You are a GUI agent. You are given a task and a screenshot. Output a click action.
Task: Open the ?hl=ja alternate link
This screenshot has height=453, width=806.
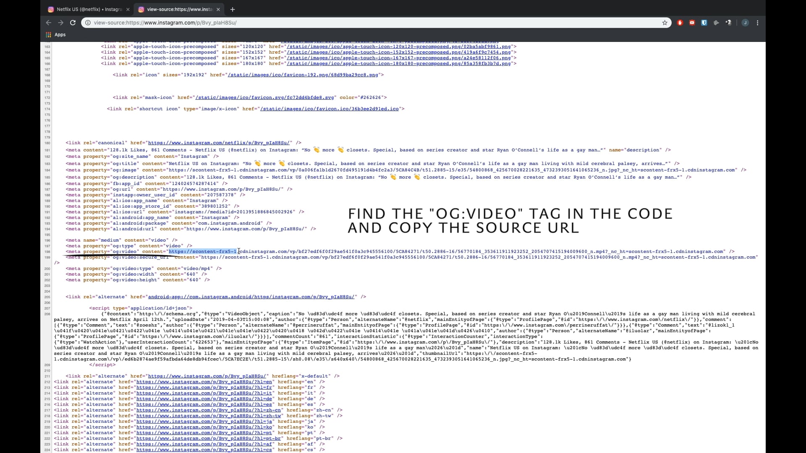pyautogui.click(x=205, y=422)
